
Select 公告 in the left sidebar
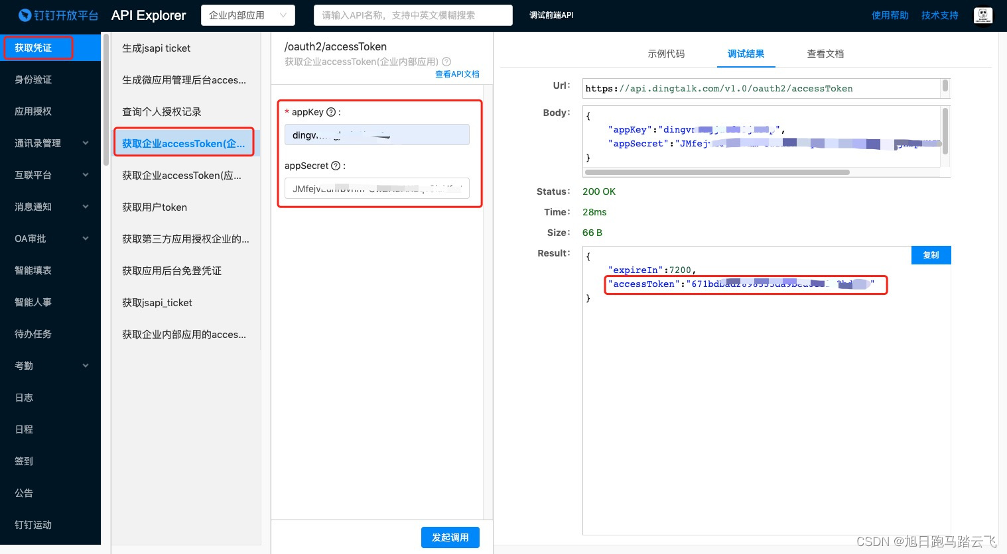(50, 493)
